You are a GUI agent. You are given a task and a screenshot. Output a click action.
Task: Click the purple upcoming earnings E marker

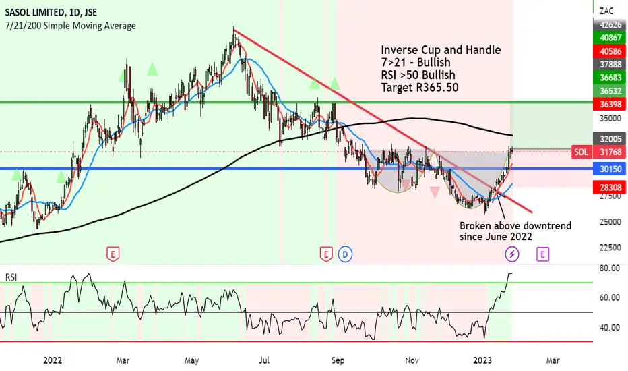pos(542,254)
